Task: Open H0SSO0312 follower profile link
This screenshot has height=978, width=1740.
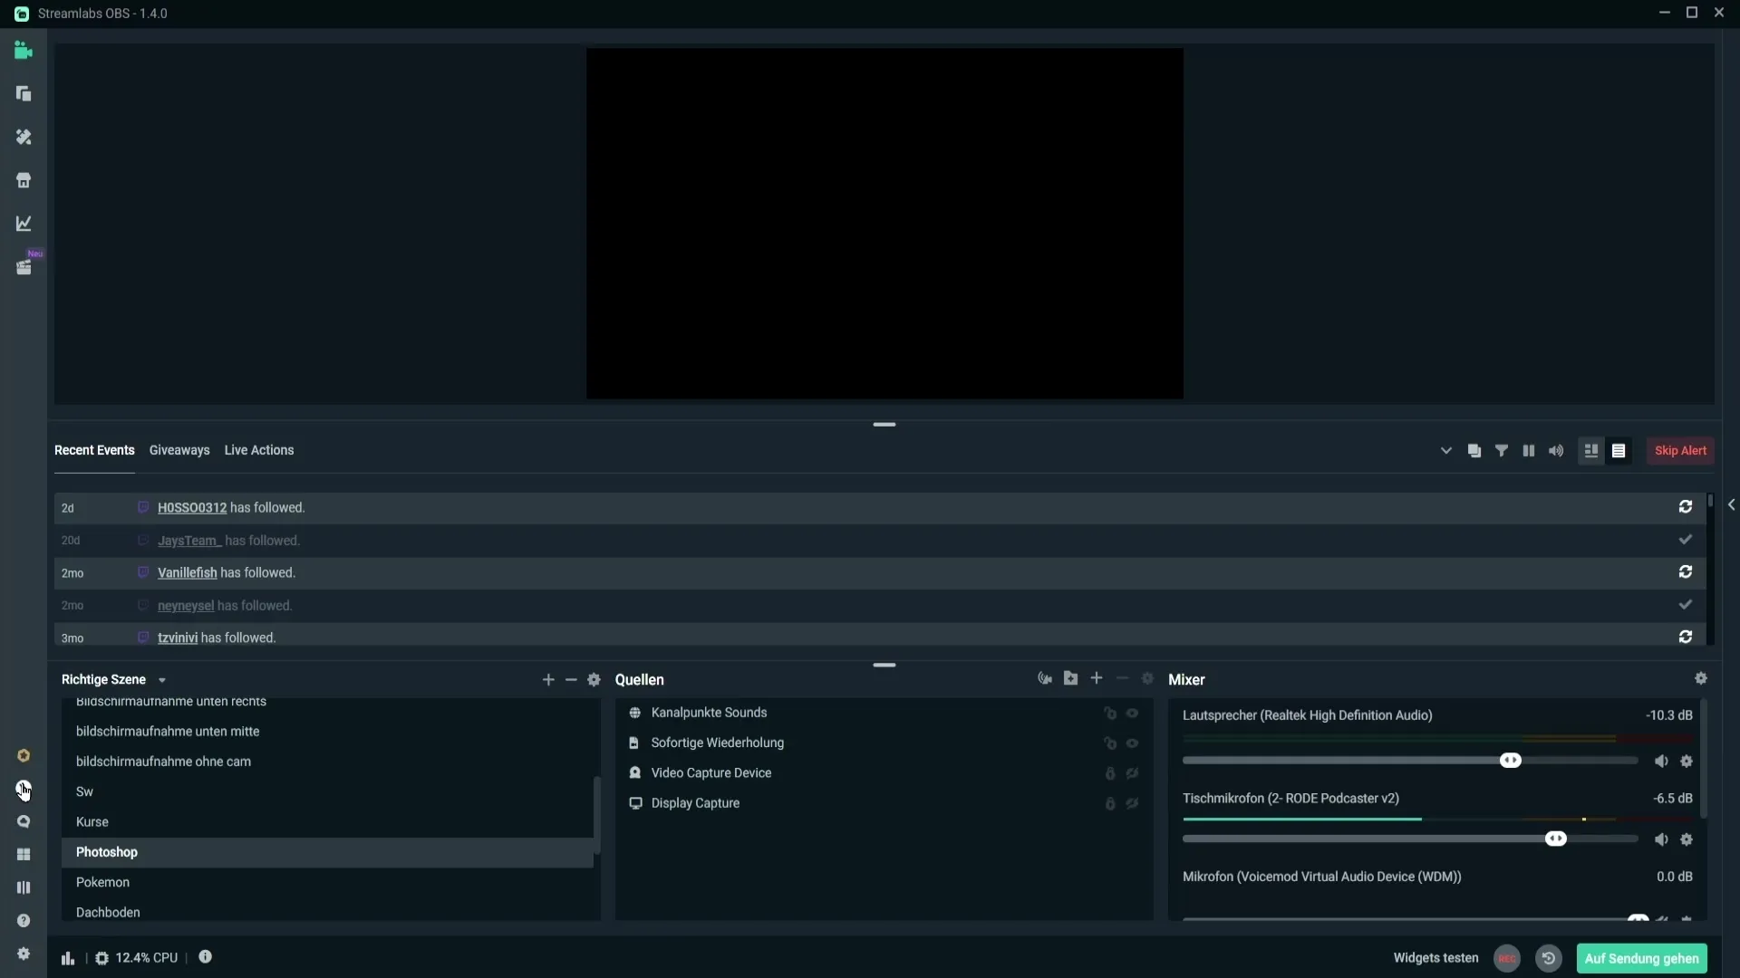Action: coord(192,508)
